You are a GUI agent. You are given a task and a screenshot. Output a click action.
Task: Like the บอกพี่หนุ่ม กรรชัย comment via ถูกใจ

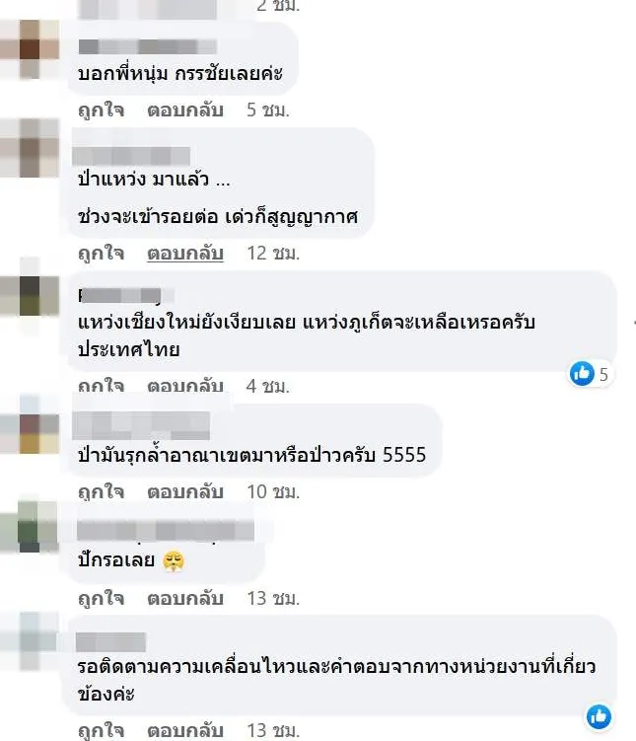101,111
